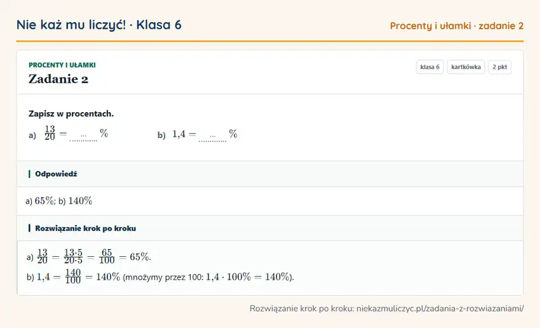Click the dotted answer blank for part b)
This screenshot has height=328, width=540.
212,136
